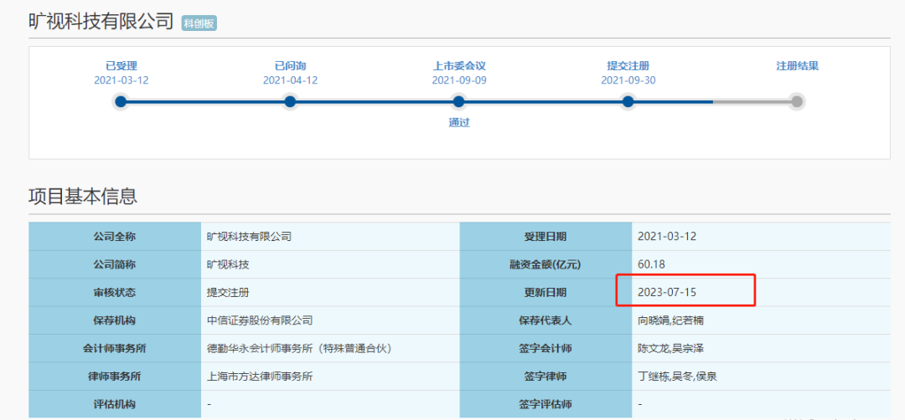Click the 旷视科技 short-name value
Screen dimensions: 905x420
228,264
